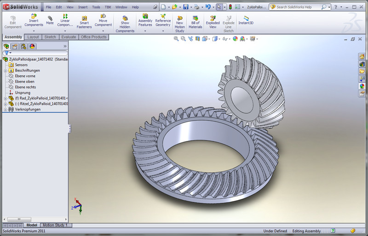Create an Exploded View
Image resolution: width=368 pixels, height=236 pixels.
coord(213,21)
